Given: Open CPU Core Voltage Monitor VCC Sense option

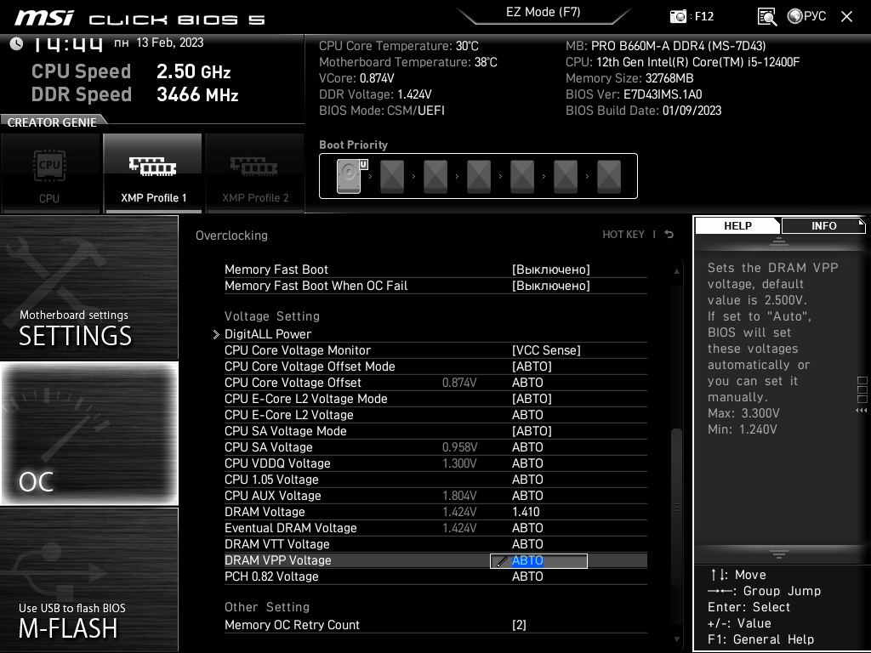Looking at the screenshot, I should click(x=546, y=350).
